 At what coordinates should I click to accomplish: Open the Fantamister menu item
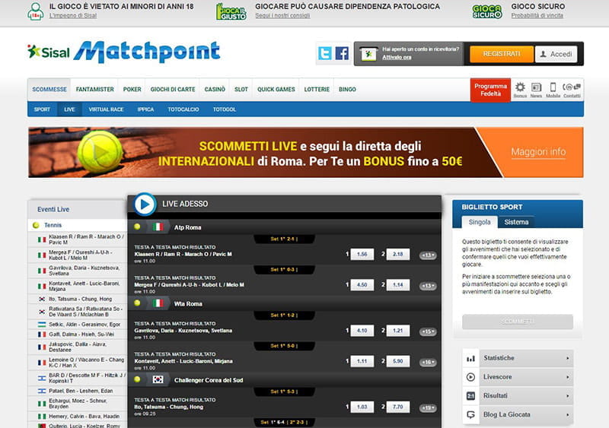[x=94, y=89]
